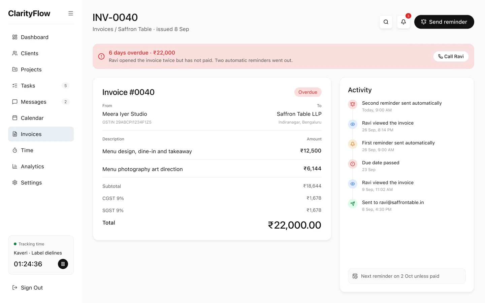485x303 pixels.
Task: Collapse the sidebar with the hamburger icon
Action: 71,13
